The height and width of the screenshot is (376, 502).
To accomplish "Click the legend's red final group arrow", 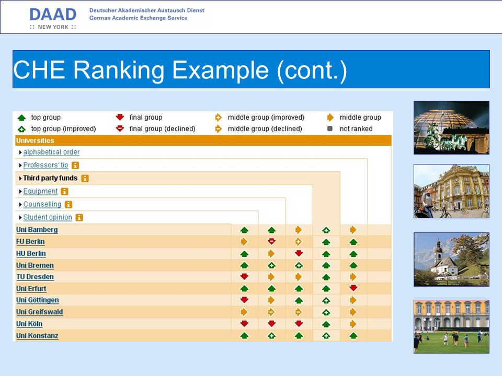I will pyautogui.click(x=120, y=117).
